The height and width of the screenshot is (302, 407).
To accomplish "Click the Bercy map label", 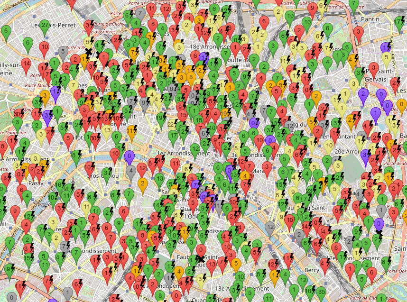I will (312, 270).
